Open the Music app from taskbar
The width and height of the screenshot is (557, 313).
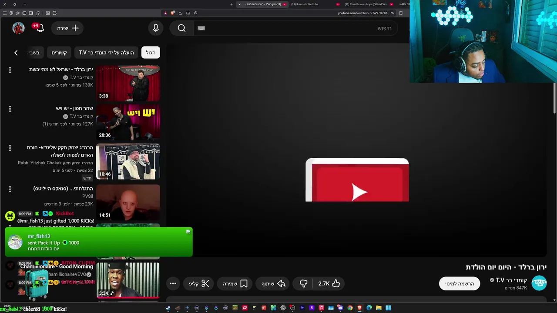click(321, 308)
